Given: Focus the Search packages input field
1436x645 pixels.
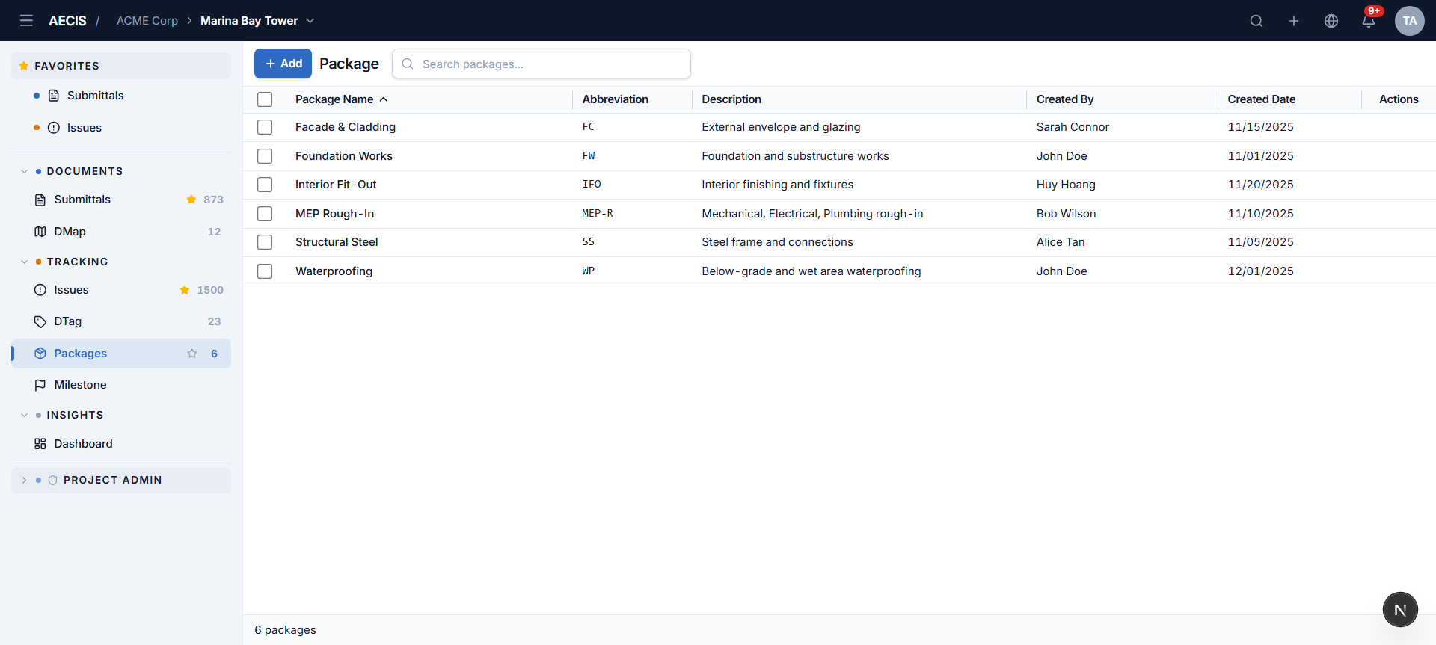Looking at the screenshot, I should tap(541, 64).
